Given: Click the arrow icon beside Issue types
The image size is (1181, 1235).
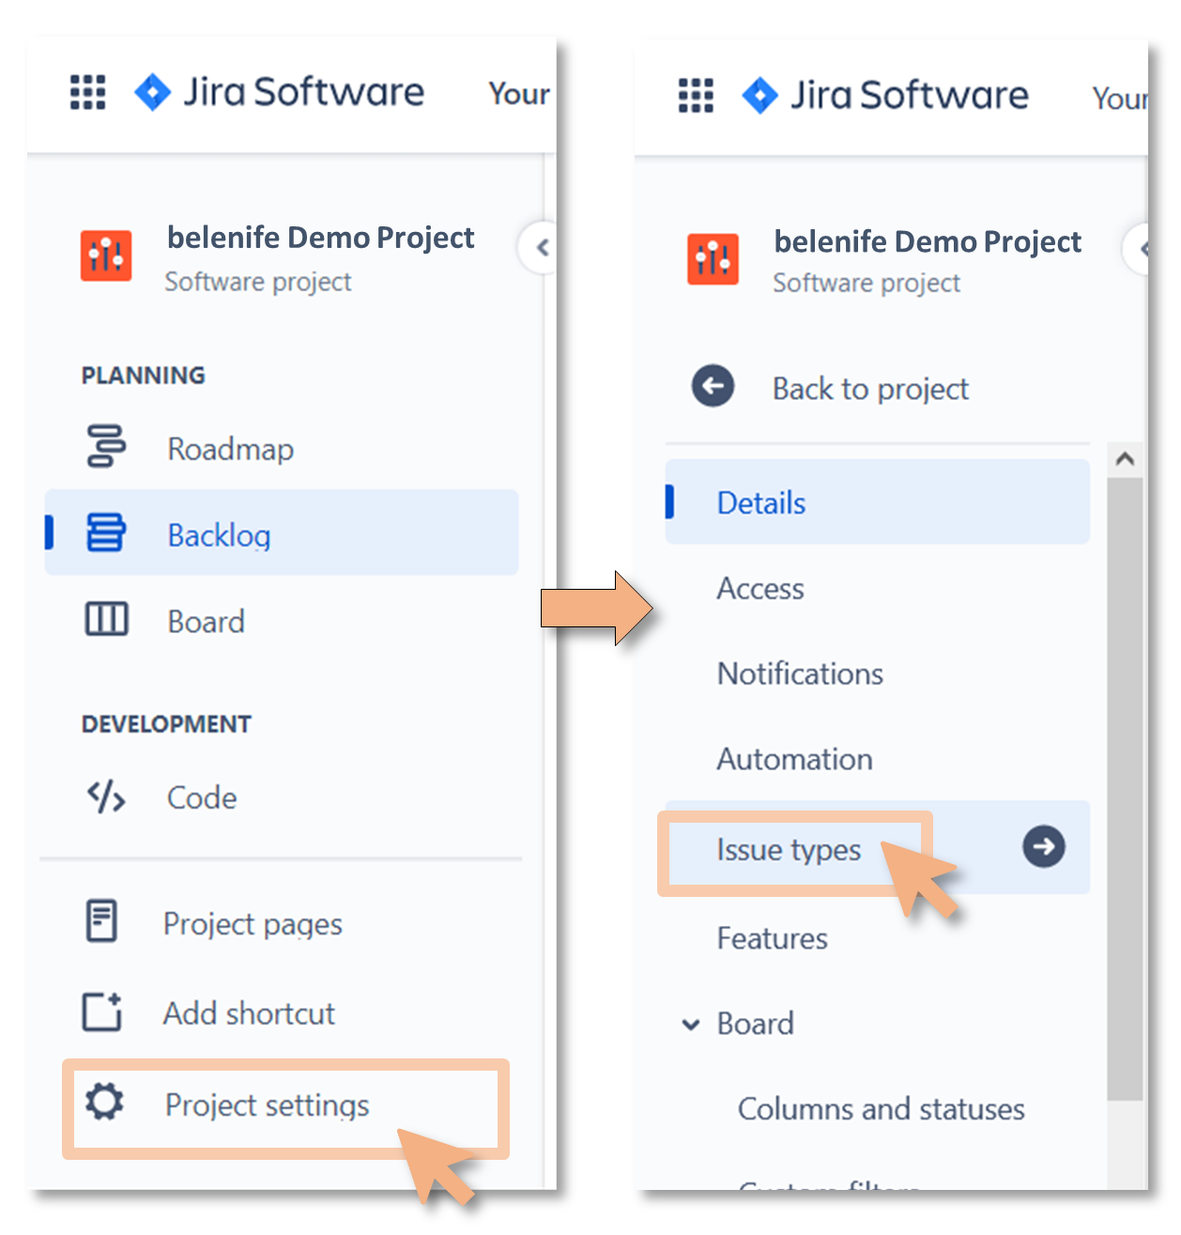Looking at the screenshot, I should (x=1044, y=846).
